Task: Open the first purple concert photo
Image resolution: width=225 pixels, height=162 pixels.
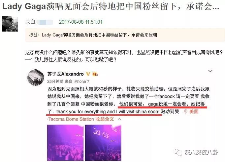Action: (65, 143)
